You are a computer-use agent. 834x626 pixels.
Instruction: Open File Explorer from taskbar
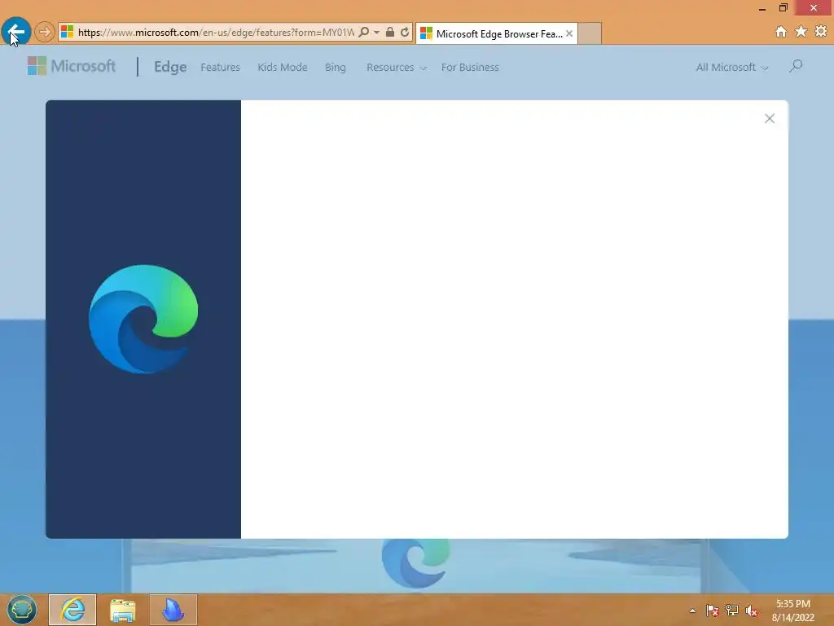[x=122, y=610]
